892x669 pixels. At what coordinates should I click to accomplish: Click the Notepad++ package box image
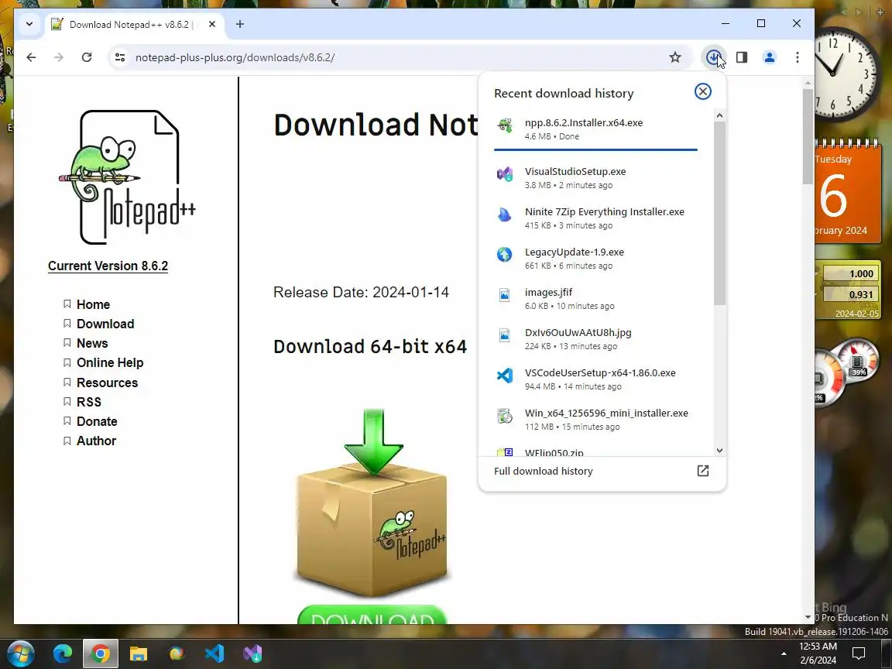pos(372,503)
